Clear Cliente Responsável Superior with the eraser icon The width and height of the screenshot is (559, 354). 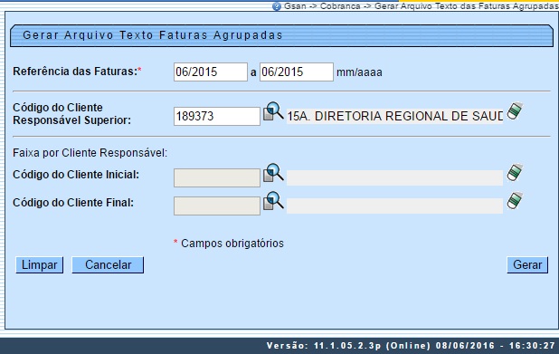(x=515, y=111)
